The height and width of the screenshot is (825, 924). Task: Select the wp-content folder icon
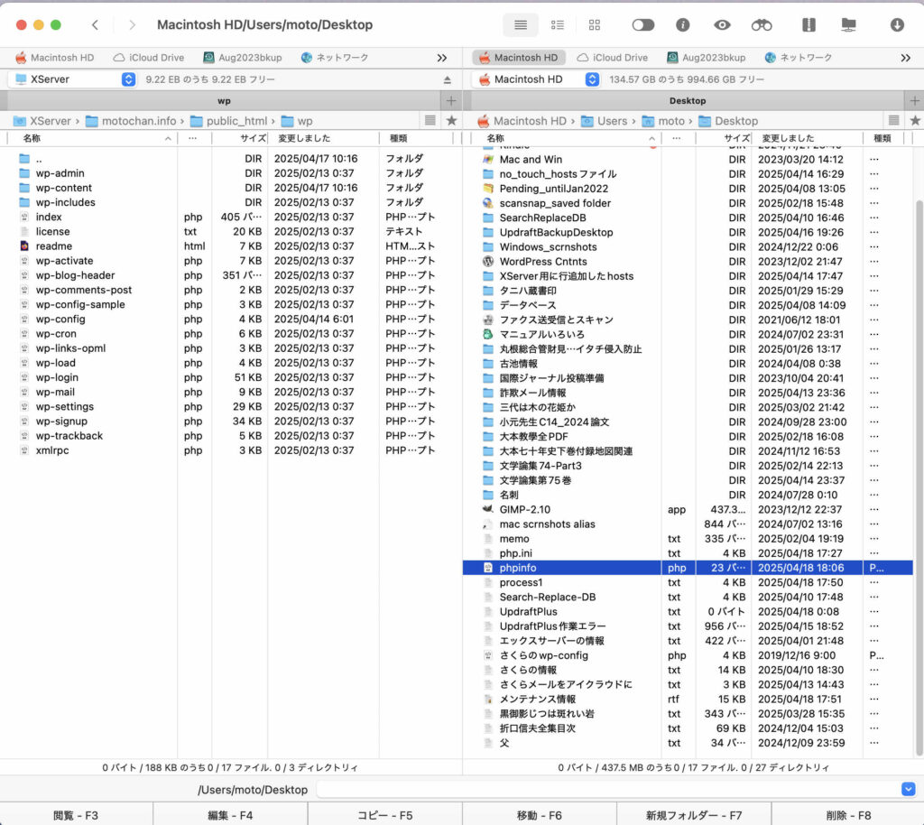[x=24, y=188]
